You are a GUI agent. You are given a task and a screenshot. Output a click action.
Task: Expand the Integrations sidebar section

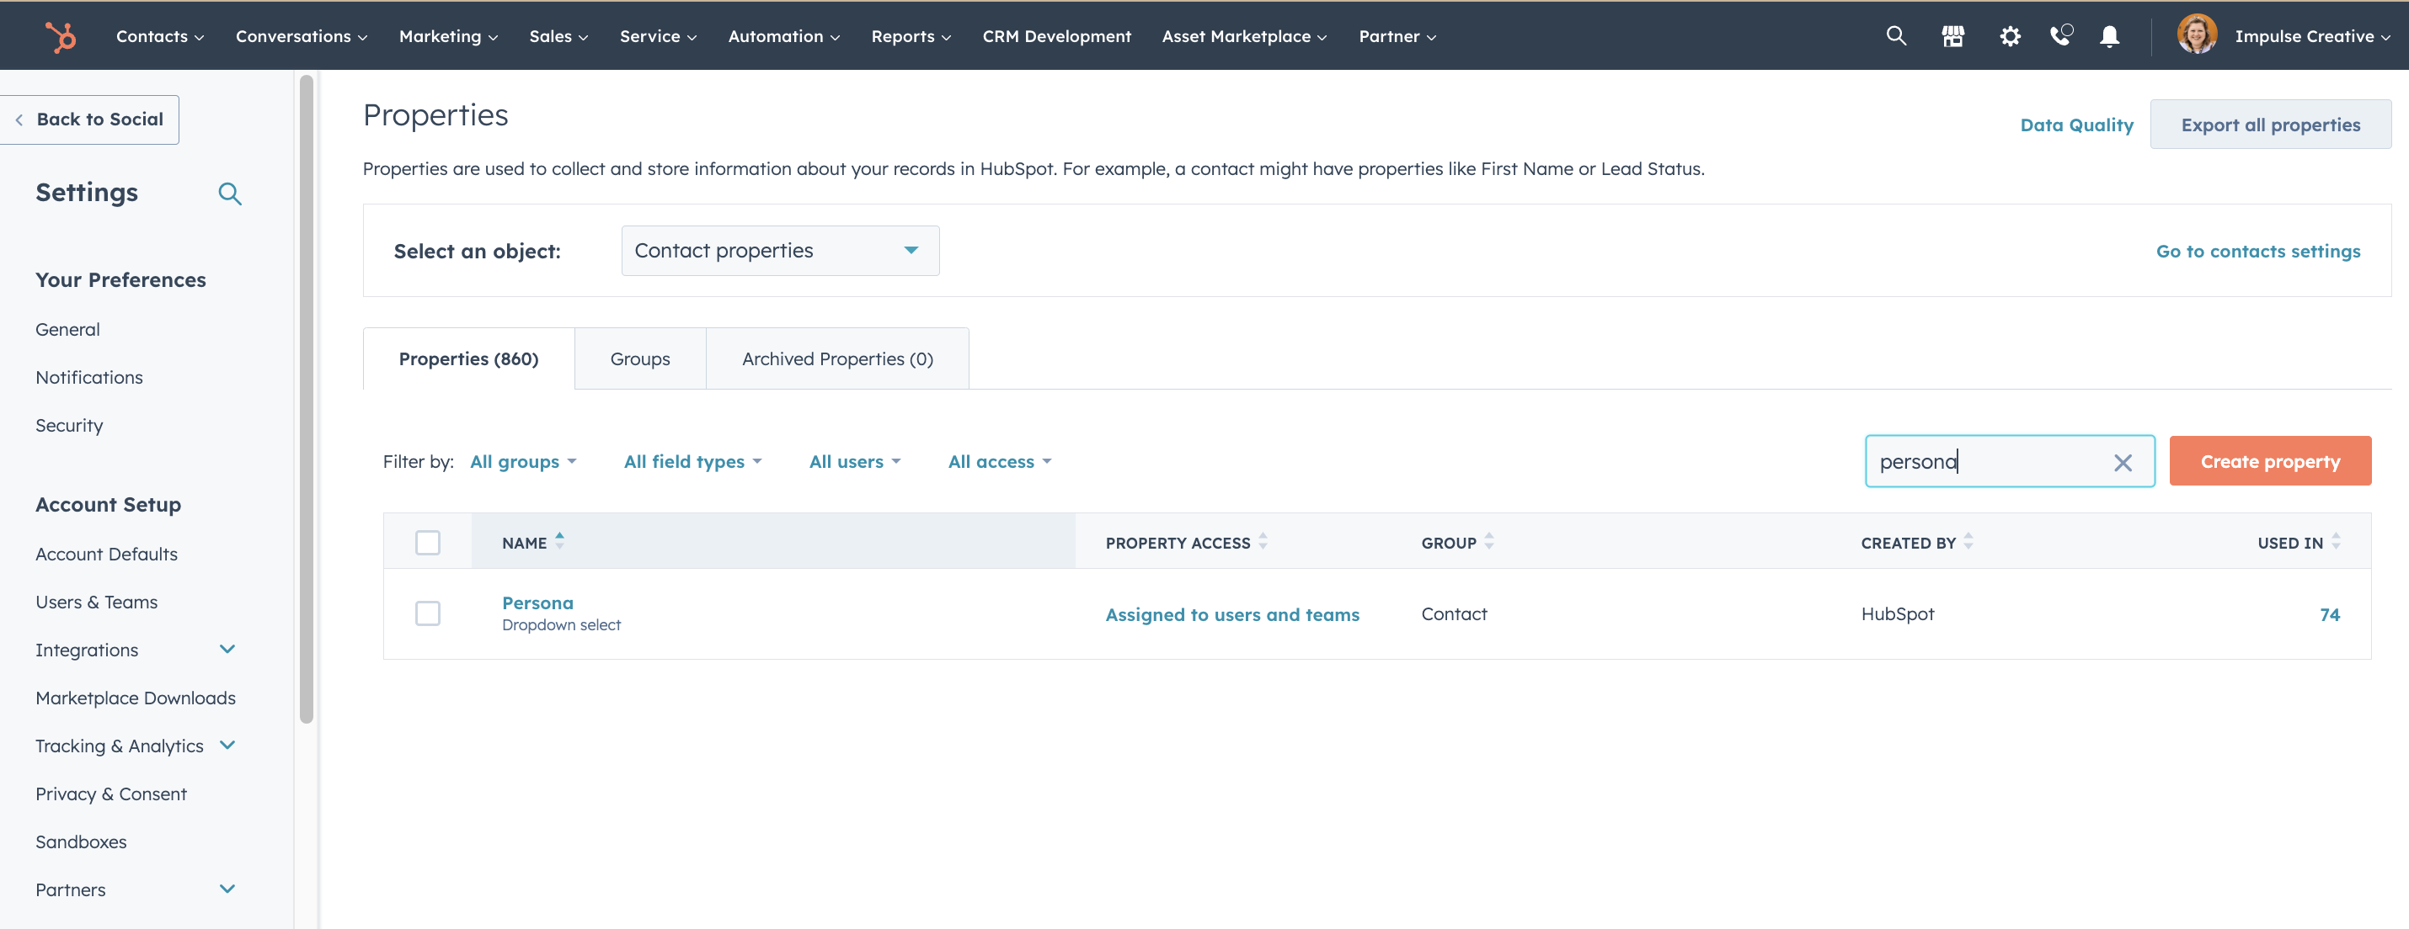(227, 650)
